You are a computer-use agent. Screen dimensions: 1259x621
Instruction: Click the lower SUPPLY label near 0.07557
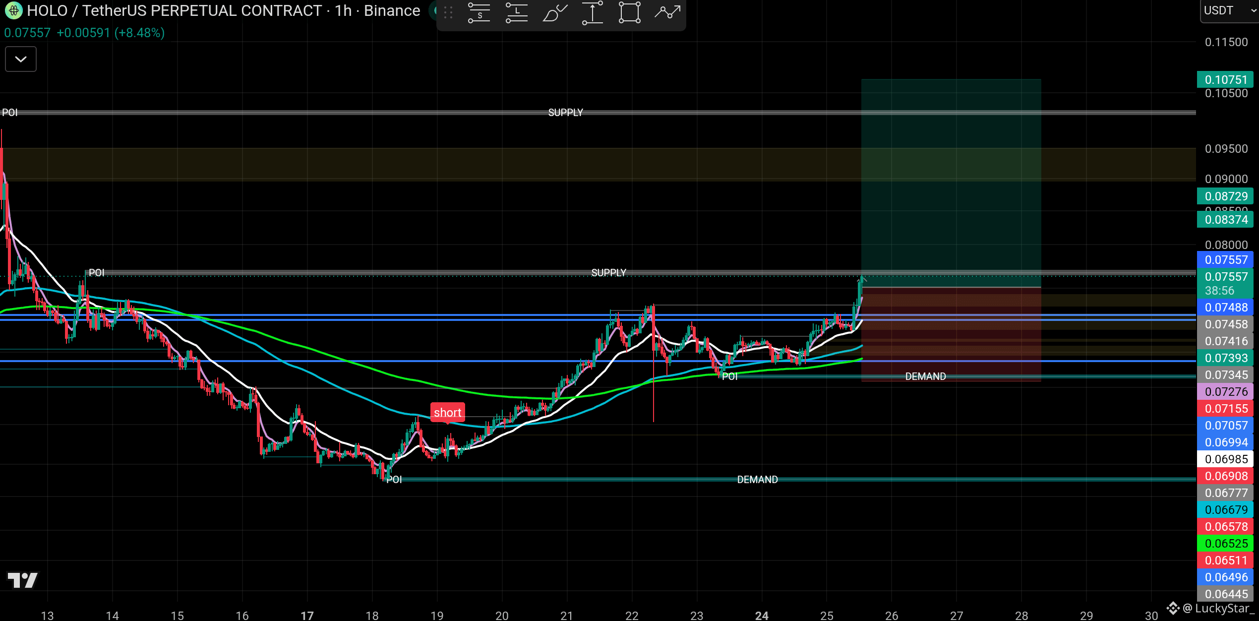tap(608, 273)
